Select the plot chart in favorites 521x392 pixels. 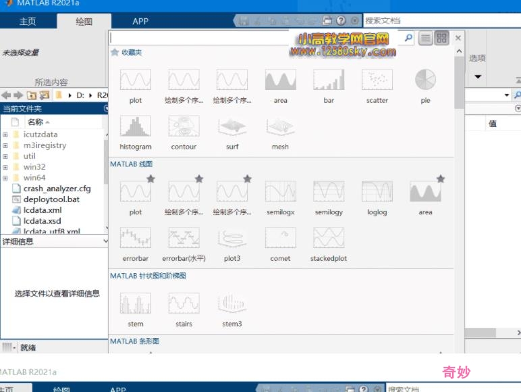[x=135, y=86]
